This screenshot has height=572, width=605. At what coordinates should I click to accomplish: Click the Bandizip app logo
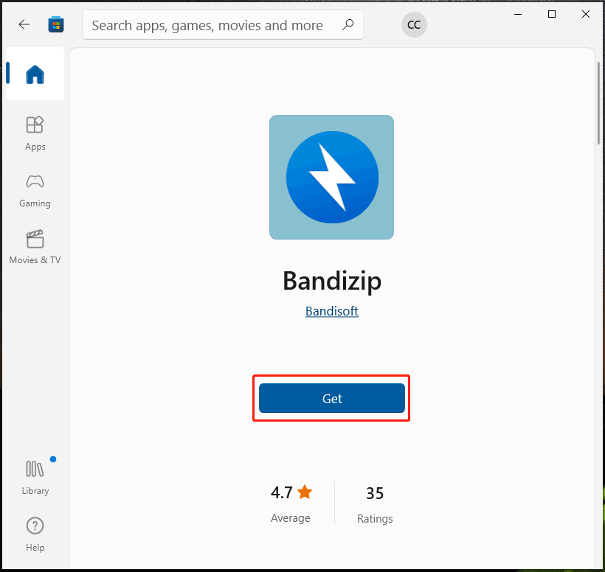[331, 178]
